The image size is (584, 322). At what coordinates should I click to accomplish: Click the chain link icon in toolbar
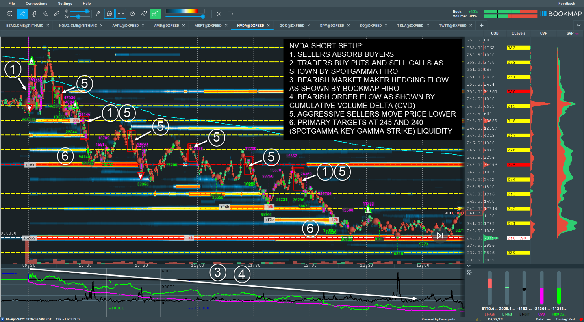[56, 13]
